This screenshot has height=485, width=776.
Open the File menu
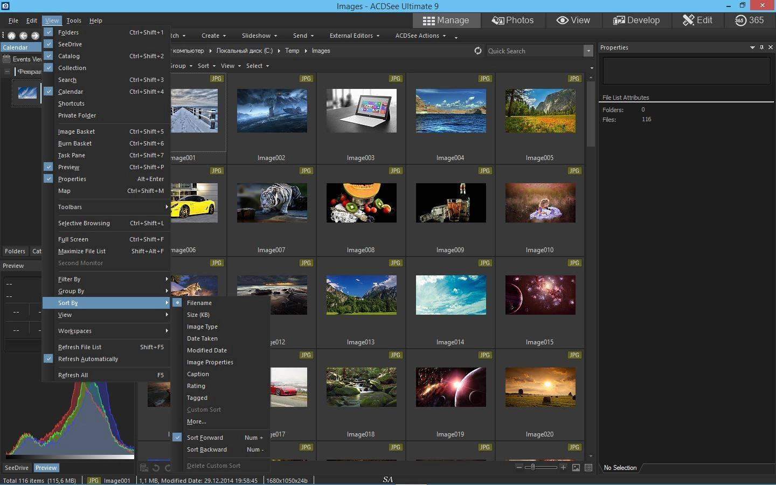[x=13, y=20]
